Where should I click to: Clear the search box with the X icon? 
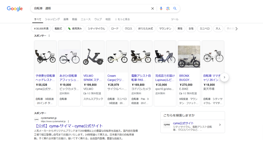click(153, 8)
